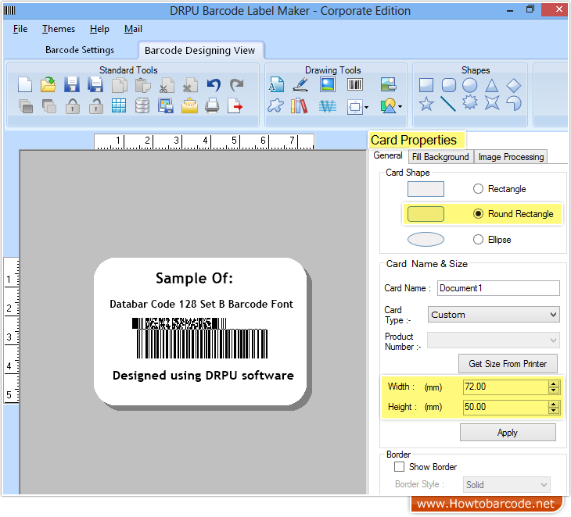Image resolution: width=571 pixels, height=517 pixels.
Task: Pick the five-point star shape
Action: (x=426, y=104)
